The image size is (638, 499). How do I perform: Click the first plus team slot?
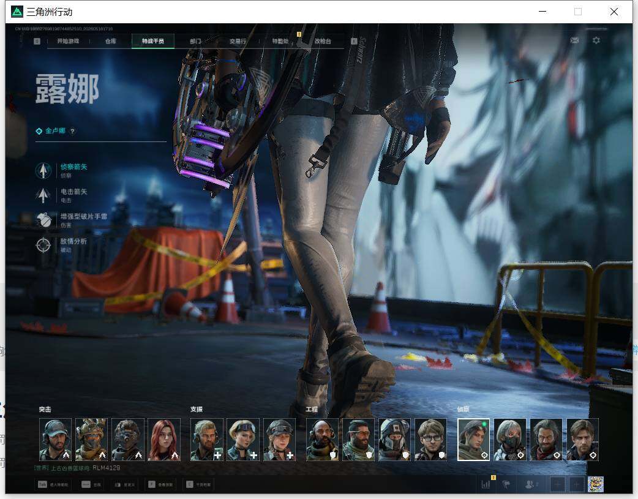click(x=558, y=484)
